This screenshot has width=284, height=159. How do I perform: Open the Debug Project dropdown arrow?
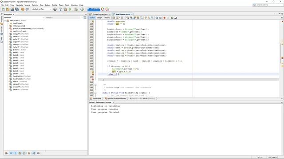(79, 9)
